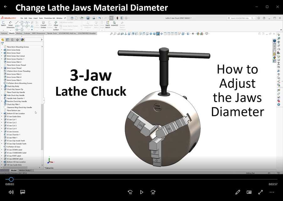
Task: Open the Evaluate ribbon tab
Action: click(x=27, y=33)
